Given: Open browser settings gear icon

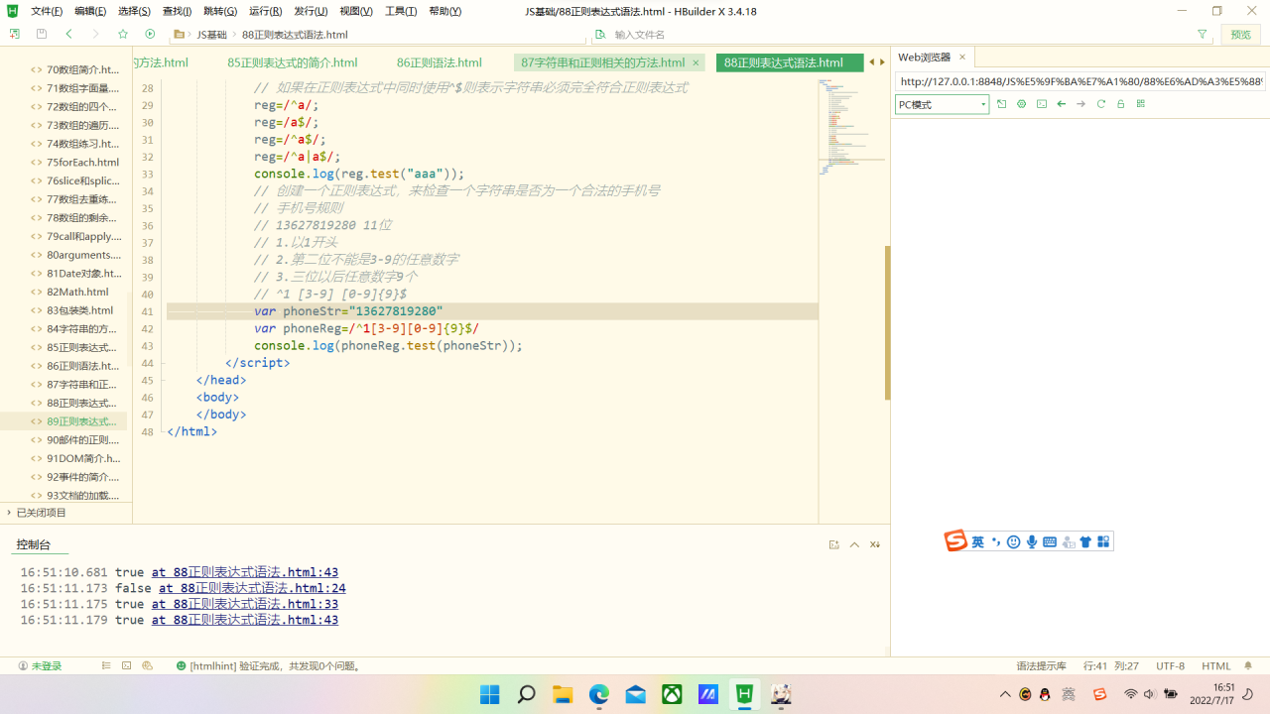Looking at the screenshot, I should tap(1022, 104).
